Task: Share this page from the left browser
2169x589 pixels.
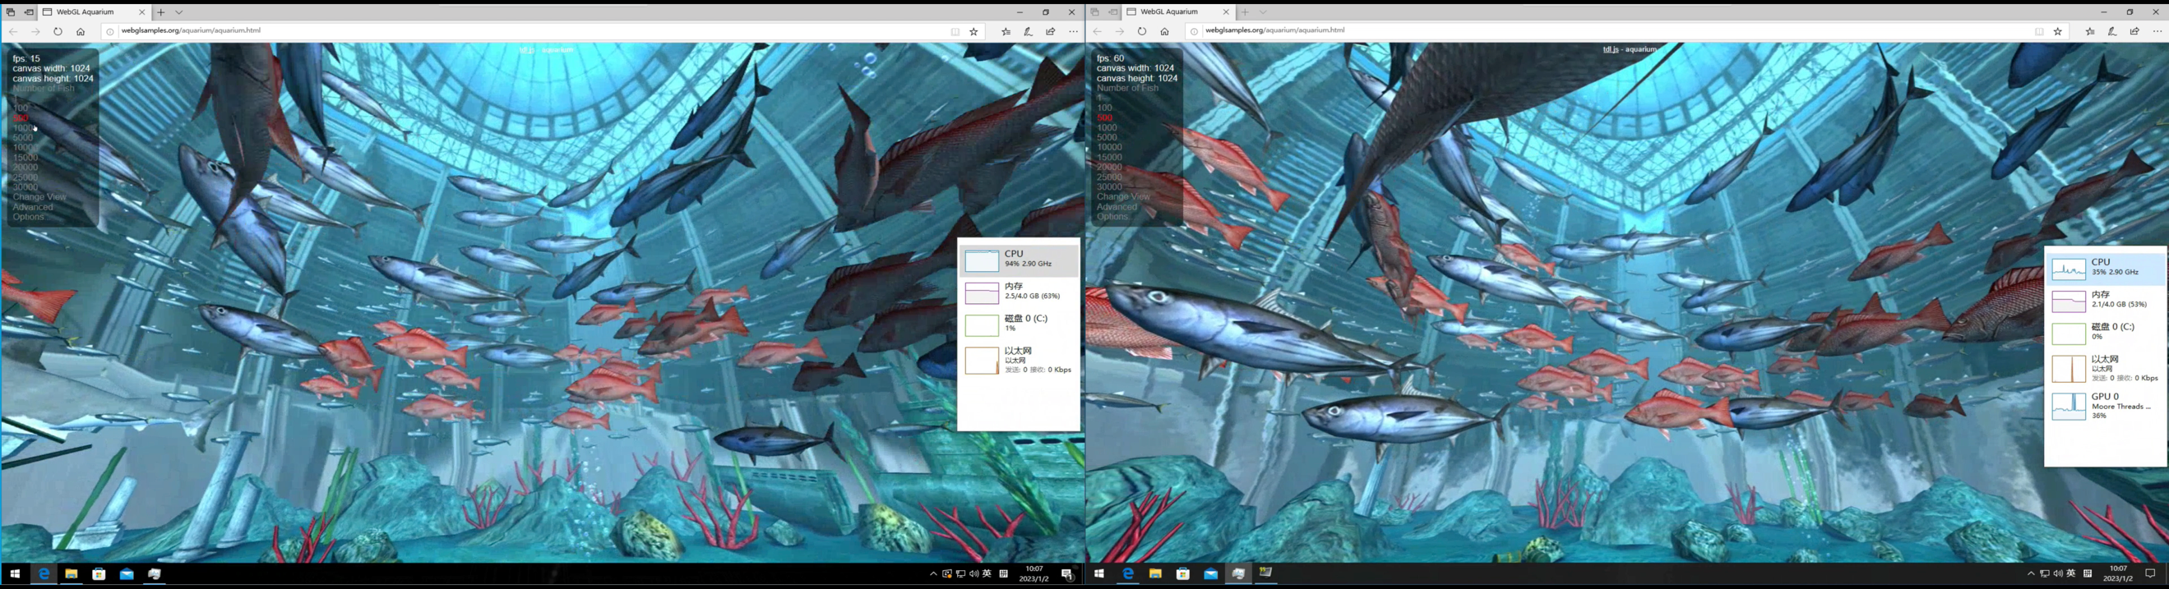Action: pos(1051,32)
